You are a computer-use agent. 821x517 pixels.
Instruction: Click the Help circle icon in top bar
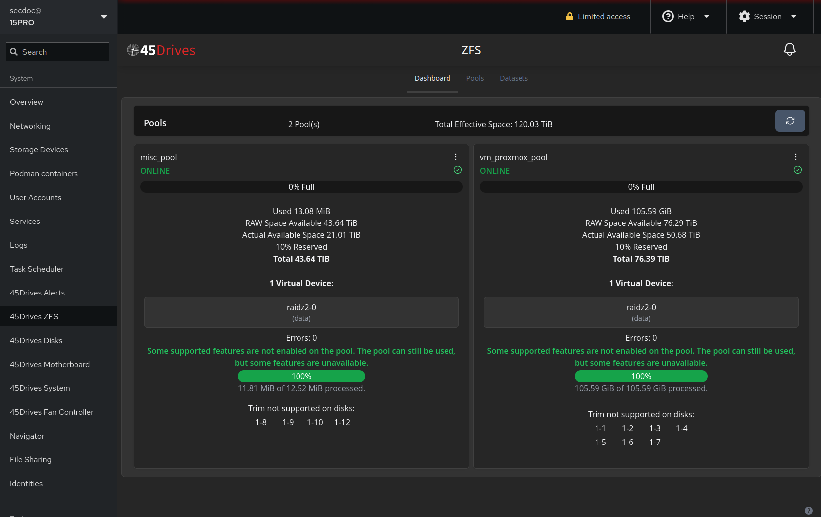pos(668,16)
